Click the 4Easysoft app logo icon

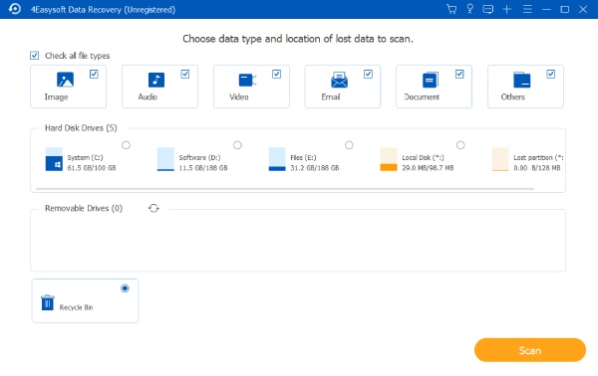[x=15, y=9]
